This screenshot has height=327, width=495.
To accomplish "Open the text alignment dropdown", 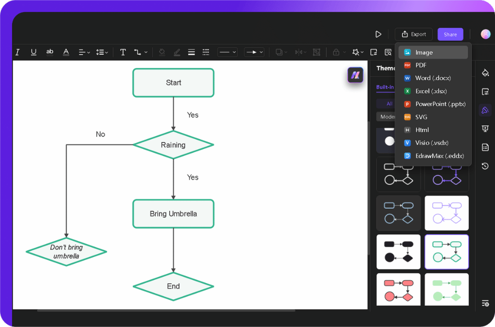I will click(x=84, y=52).
